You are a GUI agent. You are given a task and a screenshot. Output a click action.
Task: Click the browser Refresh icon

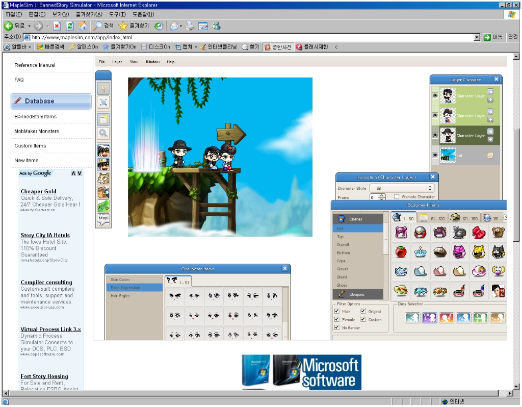pos(69,26)
